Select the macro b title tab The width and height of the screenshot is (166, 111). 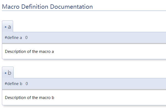[10, 73]
